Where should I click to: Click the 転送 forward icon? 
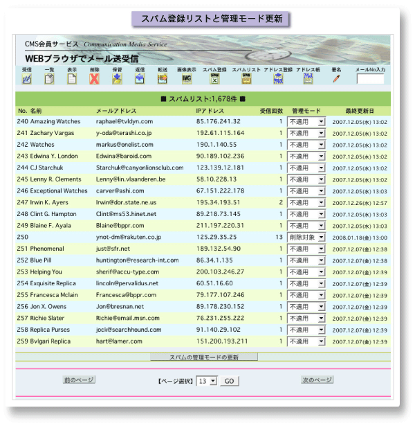point(163,79)
